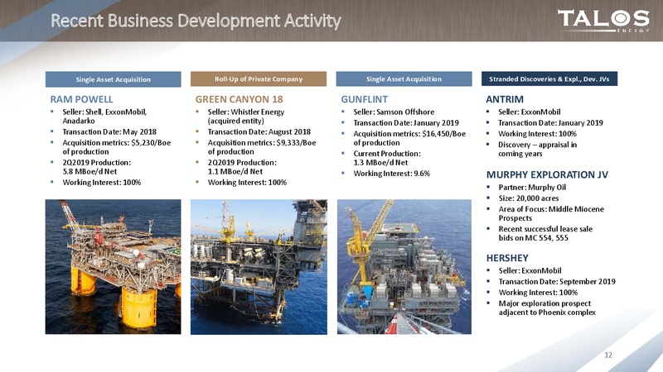663x372 pixels.
Task: Click 'Major exploration prospect adjacent to Phoenix' text
Action: pyautogui.click(x=547, y=308)
